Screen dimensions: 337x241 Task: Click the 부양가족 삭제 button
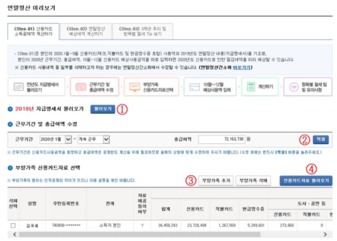[x=253, y=181]
